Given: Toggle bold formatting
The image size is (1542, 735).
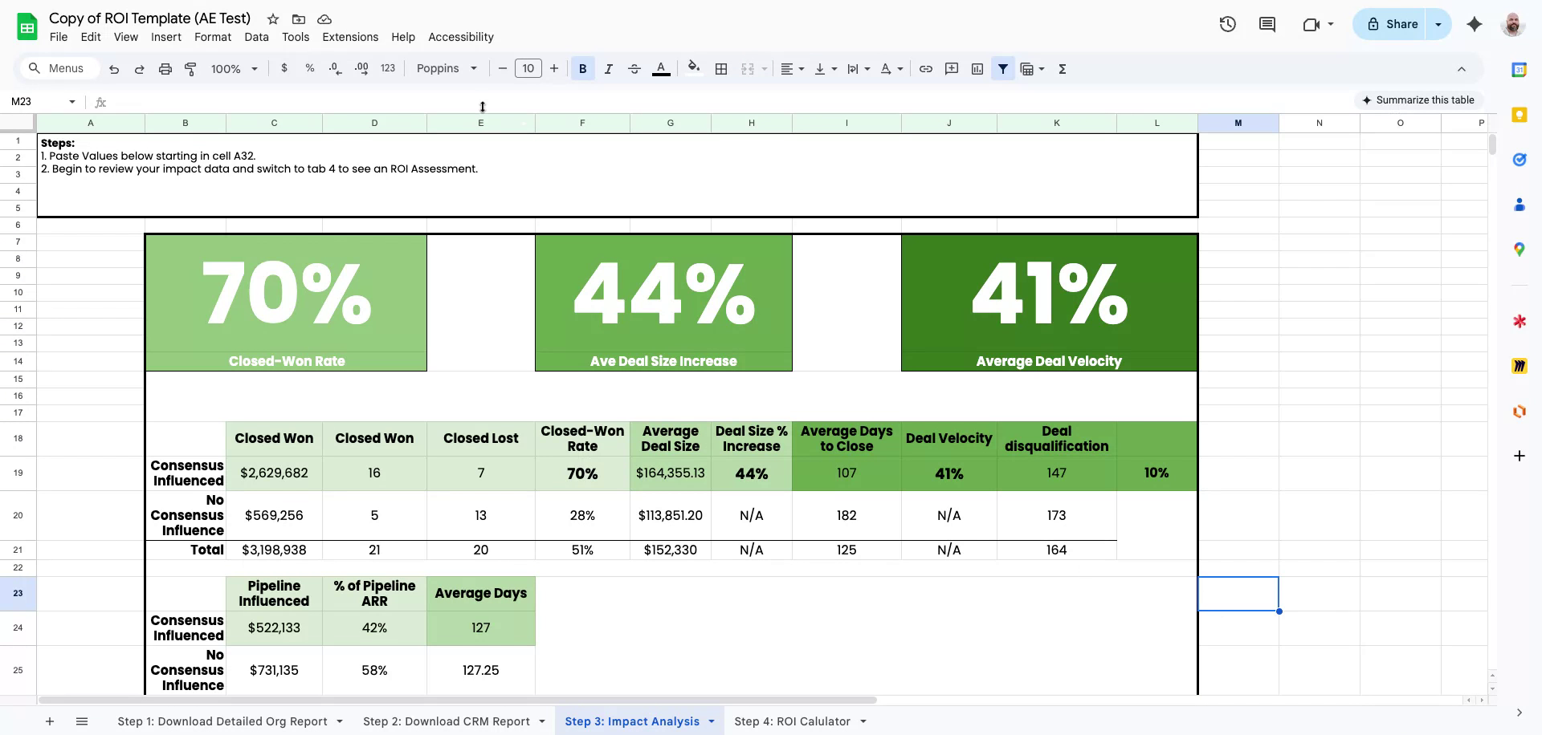Looking at the screenshot, I should [x=582, y=69].
